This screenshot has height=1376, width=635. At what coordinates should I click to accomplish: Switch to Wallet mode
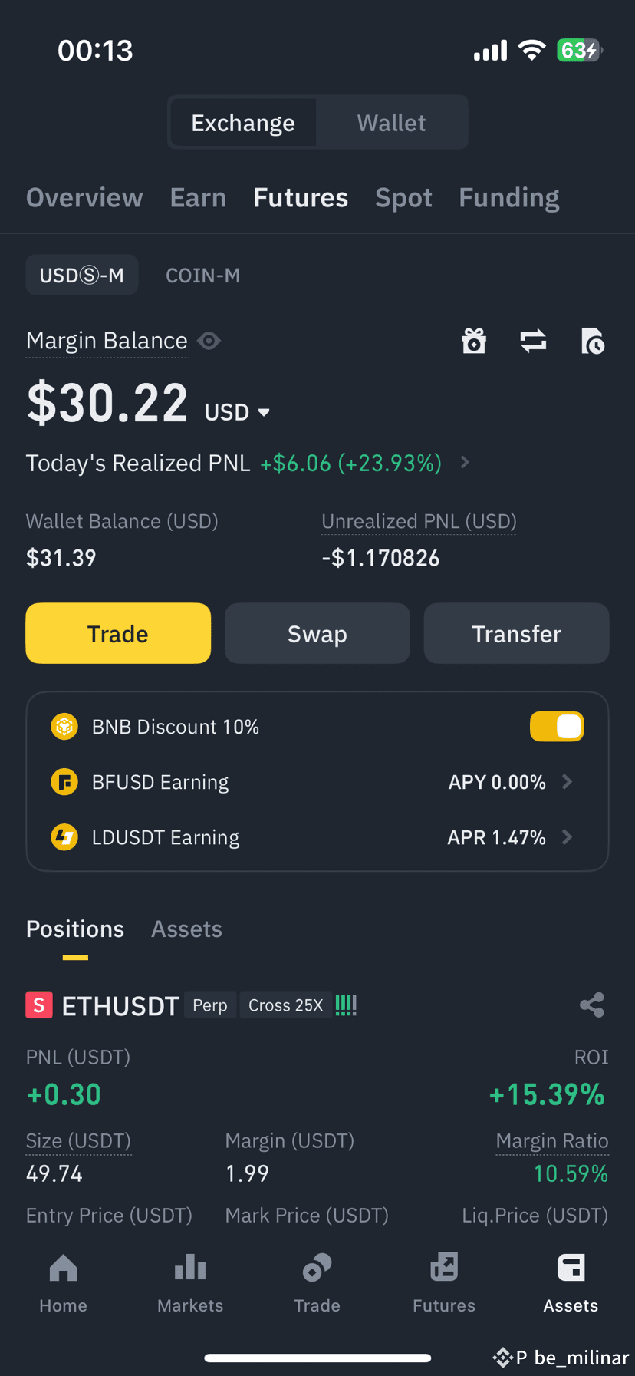pos(391,123)
